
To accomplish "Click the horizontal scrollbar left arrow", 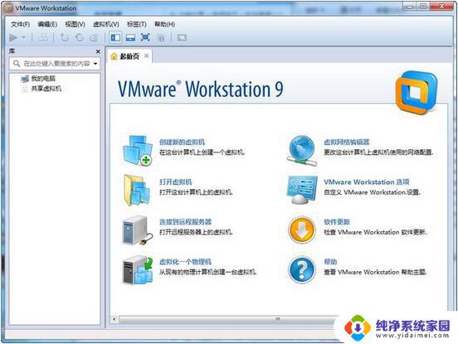I will 114,319.
